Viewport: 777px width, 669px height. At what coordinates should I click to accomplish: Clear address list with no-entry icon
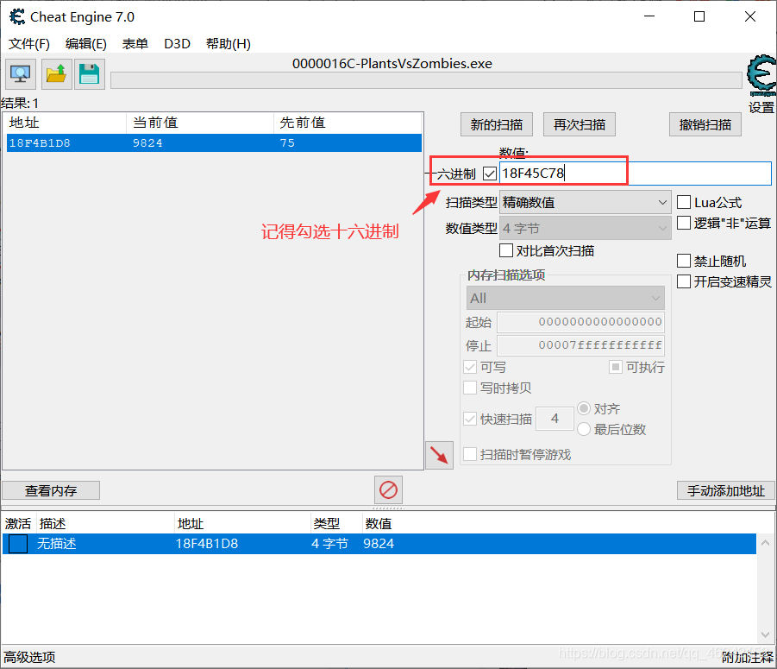click(388, 490)
